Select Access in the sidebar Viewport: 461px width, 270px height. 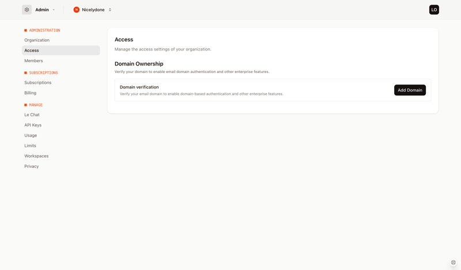coord(32,51)
